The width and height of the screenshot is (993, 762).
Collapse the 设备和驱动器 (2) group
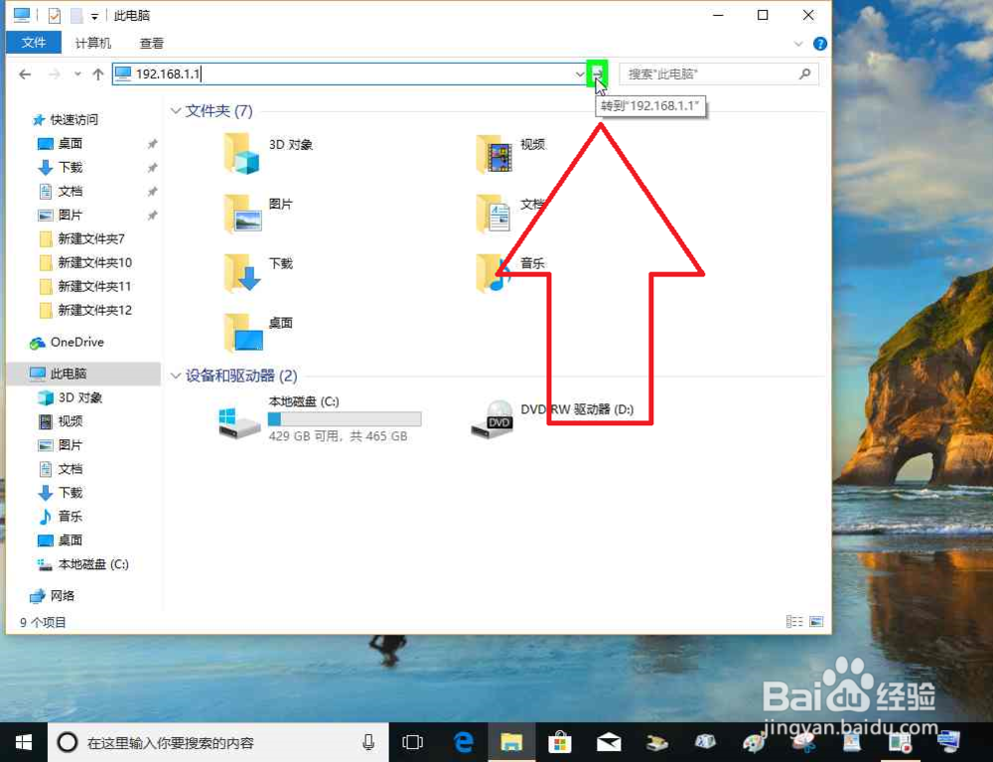(x=176, y=376)
